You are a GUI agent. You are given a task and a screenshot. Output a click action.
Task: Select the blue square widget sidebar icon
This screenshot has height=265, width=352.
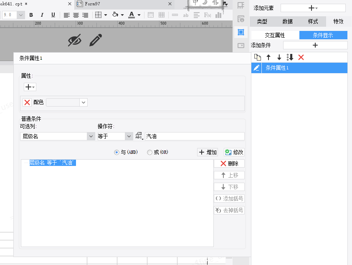tap(241, 32)
